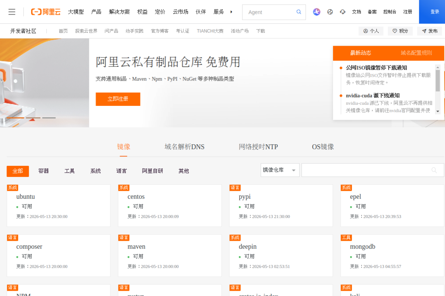Click the 积分 points button

[x=400, y=31]
